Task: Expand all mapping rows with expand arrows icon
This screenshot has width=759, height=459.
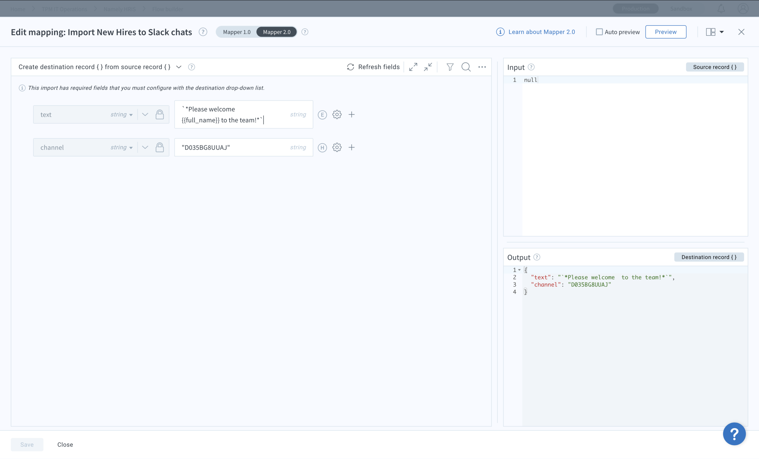Action: tap(413, 67)
